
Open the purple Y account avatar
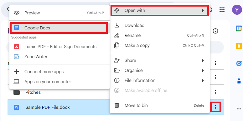237,10
